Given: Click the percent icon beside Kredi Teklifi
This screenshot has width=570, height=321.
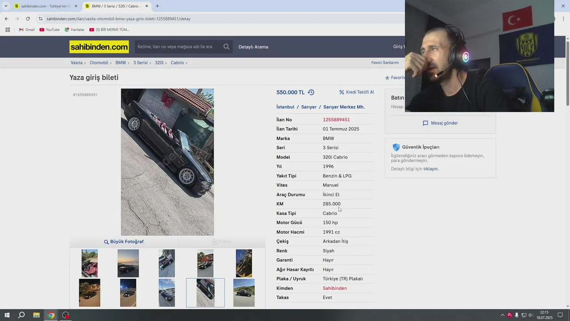Looking at the screenshot, I should pos(342,92).
